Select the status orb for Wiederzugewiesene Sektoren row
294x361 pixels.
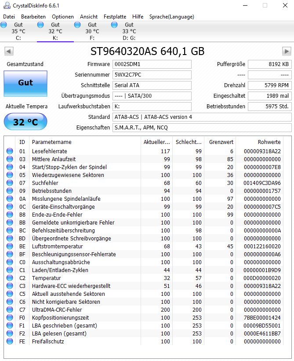tap(10, 175)
